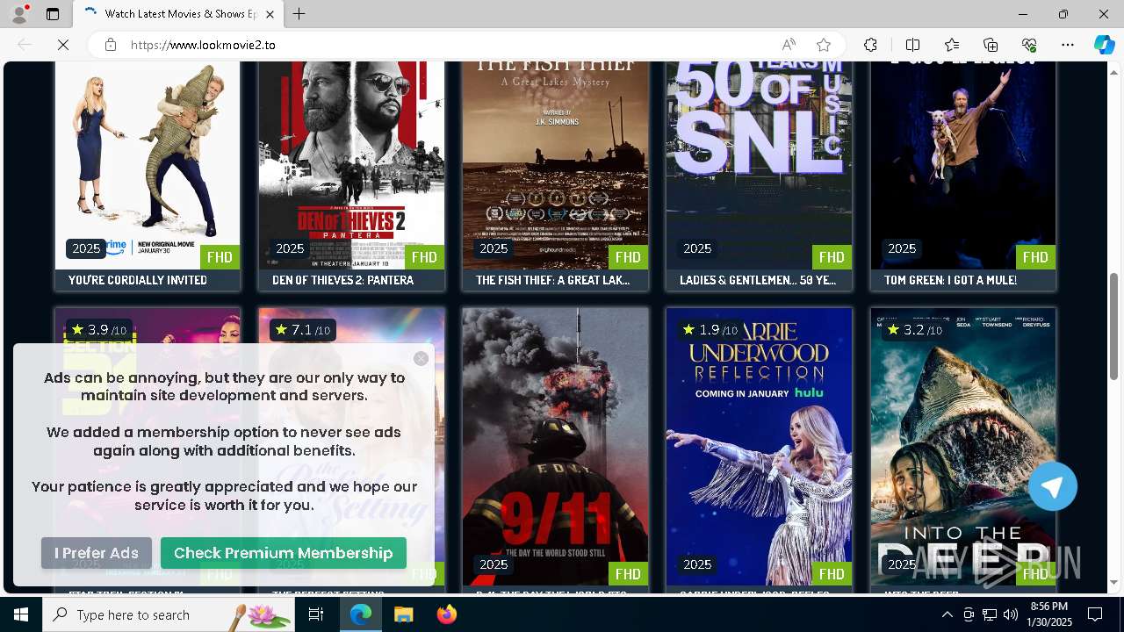Screen dimensions: 1124x632
Task: Launch Firefox from taskbar
Action: pyautogui.click(x=447, y=614)
